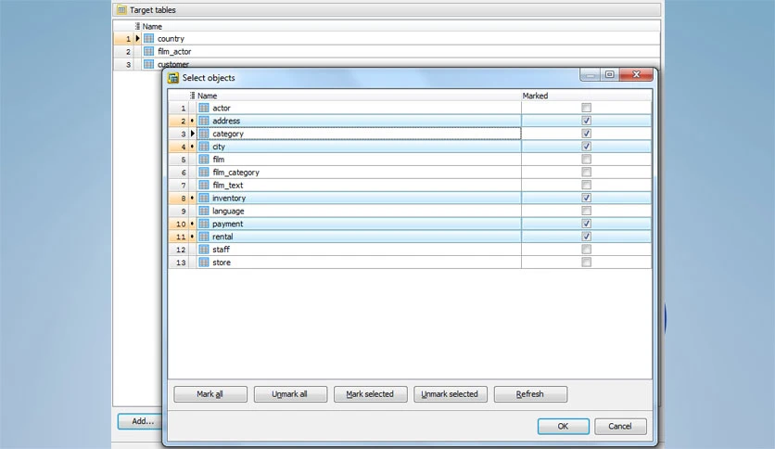Sort by the Marked column header
This screenshot has height=449, width=775.
(586, 96)
